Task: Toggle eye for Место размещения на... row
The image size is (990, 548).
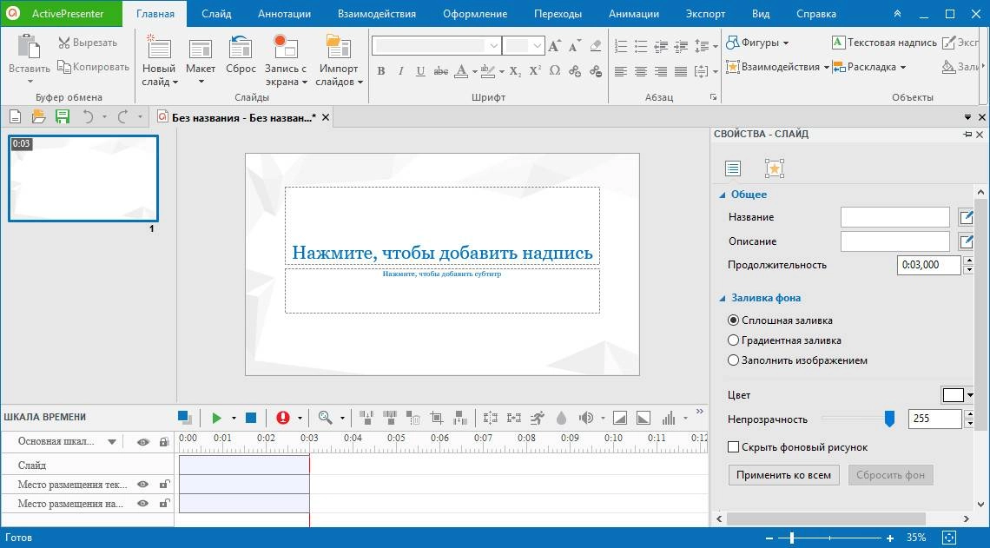Action: tap(143, 503)
